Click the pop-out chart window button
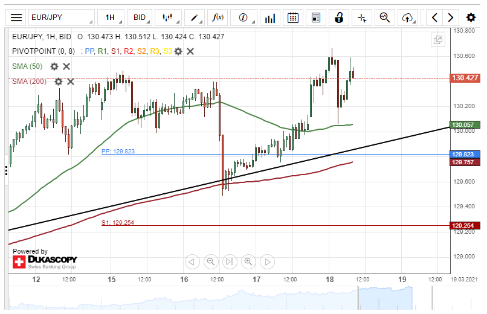The height and width of the screenshot is (314, 487). pyautogui.click(x=438, y=40)
